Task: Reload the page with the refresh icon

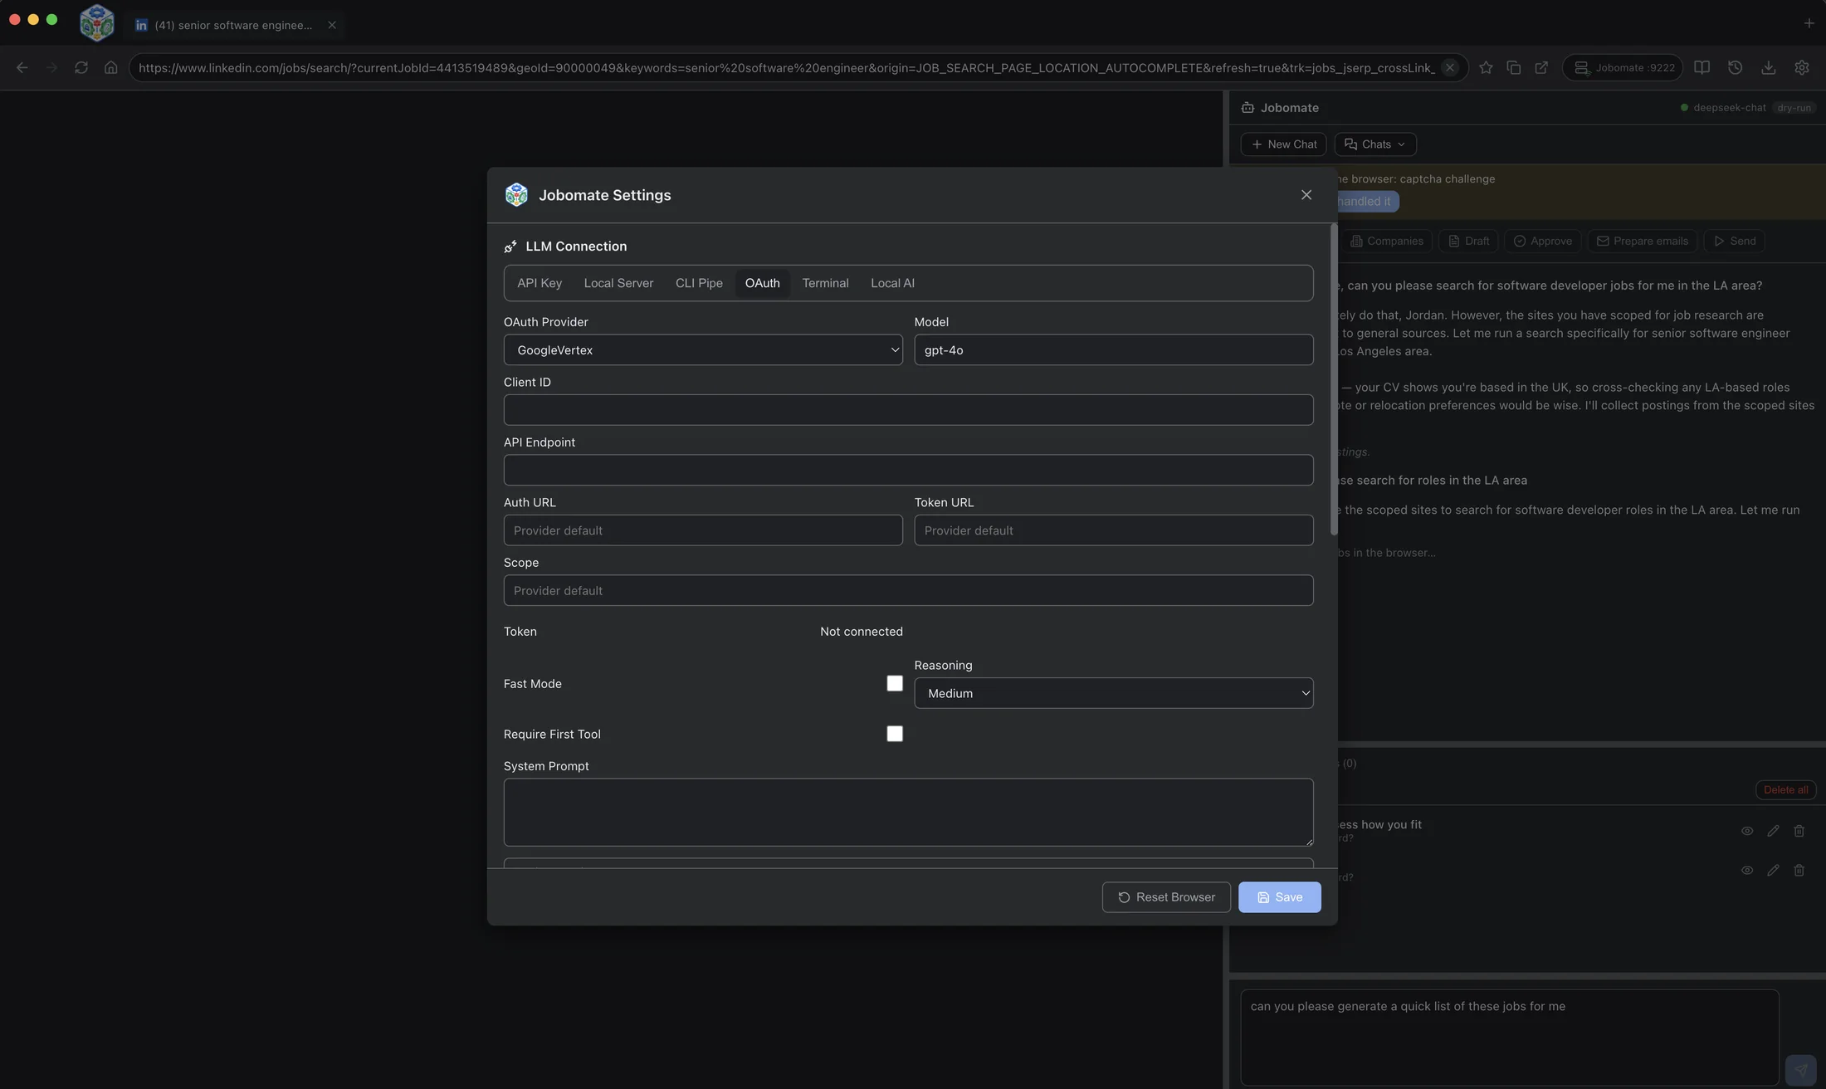Action: 81,68
